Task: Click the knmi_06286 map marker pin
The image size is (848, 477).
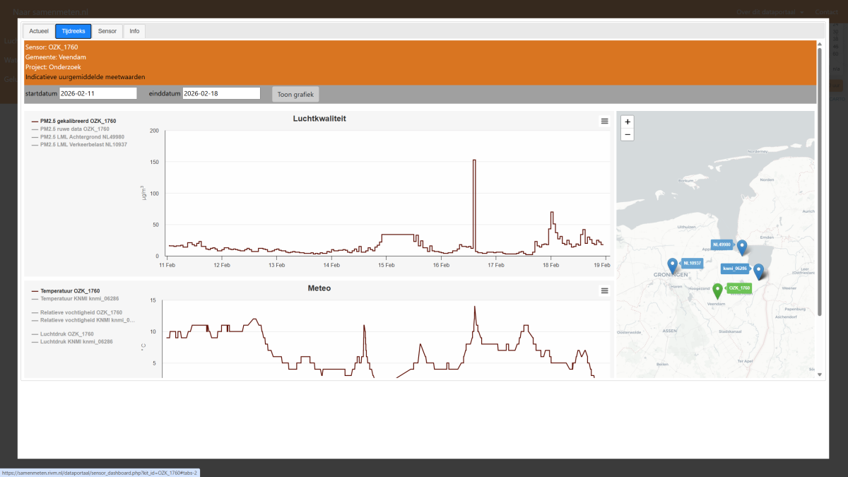Action: 758,271
